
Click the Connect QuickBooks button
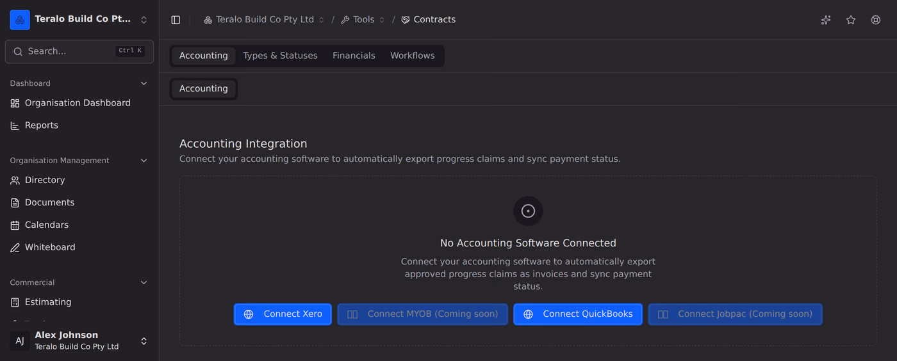(x=578, y=314)
